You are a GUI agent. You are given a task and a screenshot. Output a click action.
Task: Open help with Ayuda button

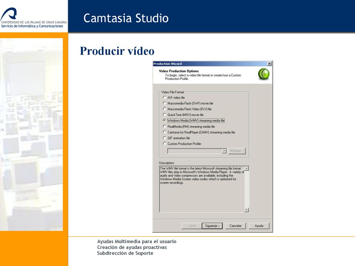tap(259, 226)
